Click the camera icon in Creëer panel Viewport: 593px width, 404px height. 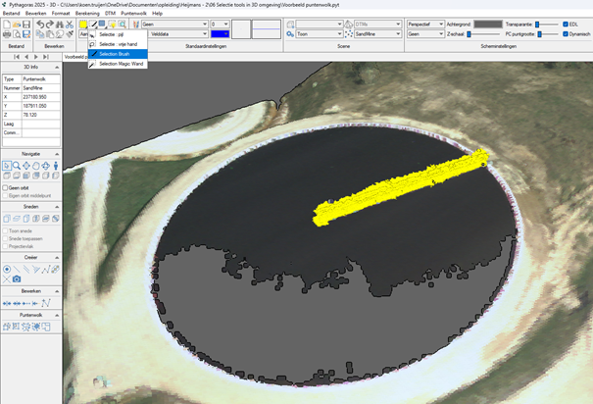(x=17, y=279)
